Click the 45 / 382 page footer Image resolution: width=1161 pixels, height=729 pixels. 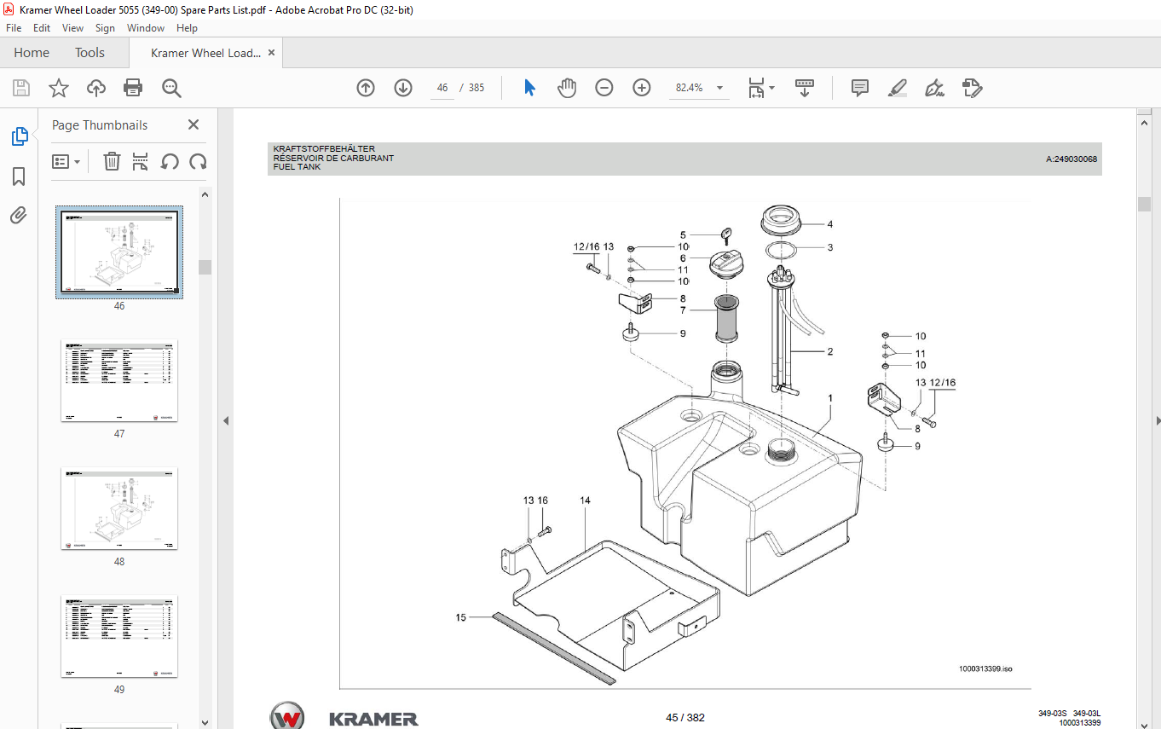click(x=684, y=718)
